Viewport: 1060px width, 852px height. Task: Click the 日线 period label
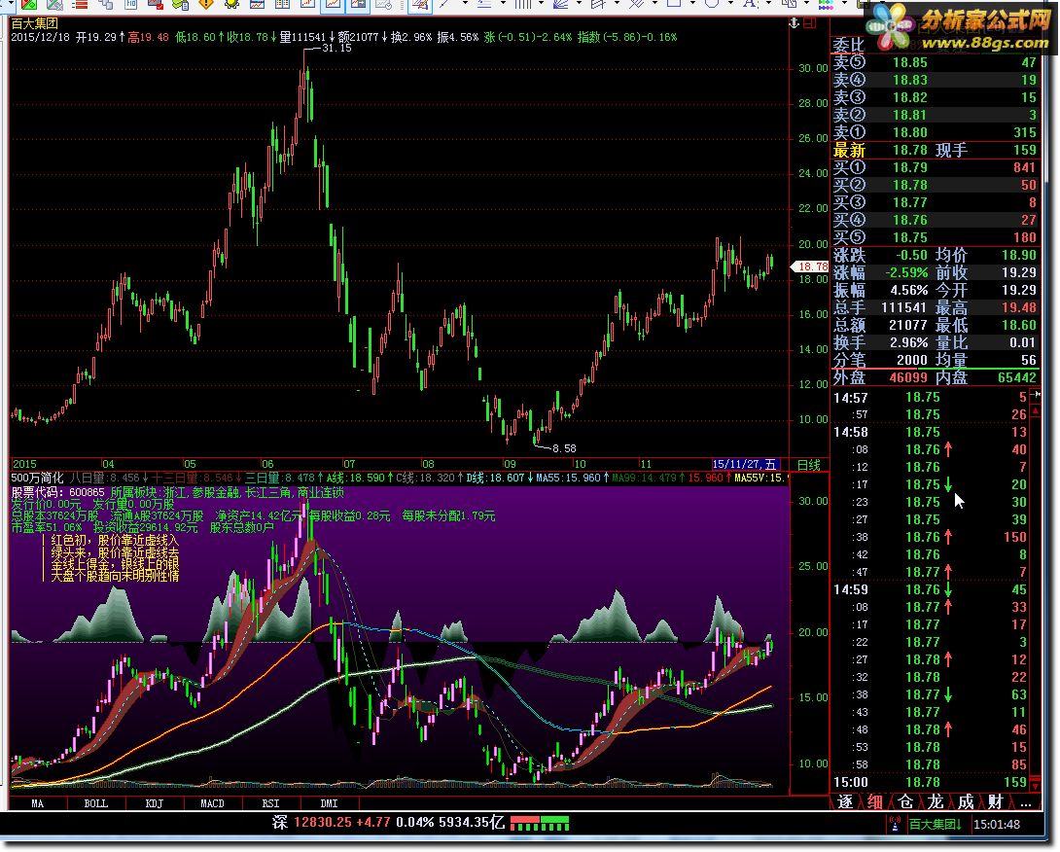pyautogui.click(x=809, y=465)
